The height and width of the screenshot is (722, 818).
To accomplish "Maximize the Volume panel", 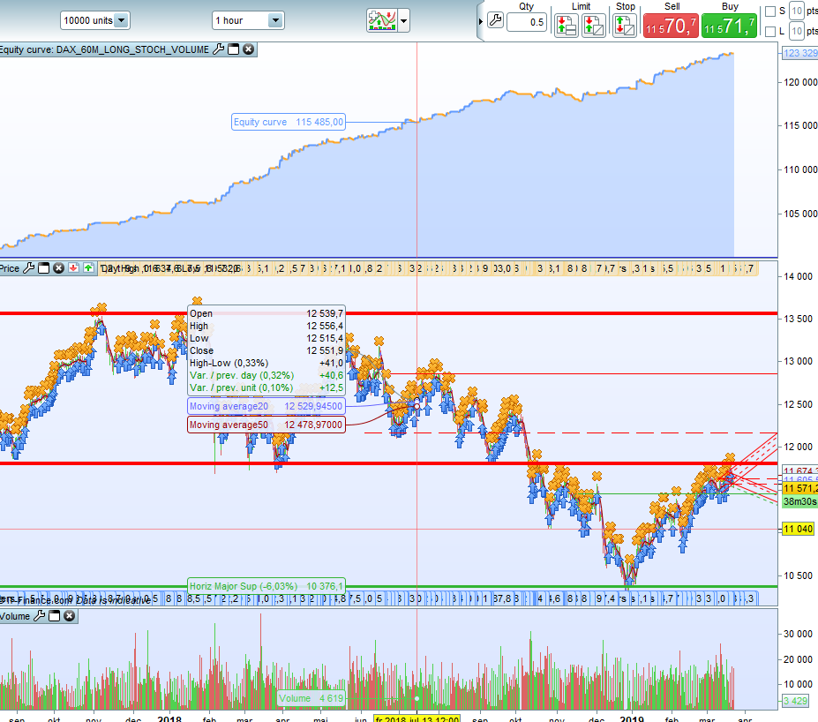I will [54, 616].
